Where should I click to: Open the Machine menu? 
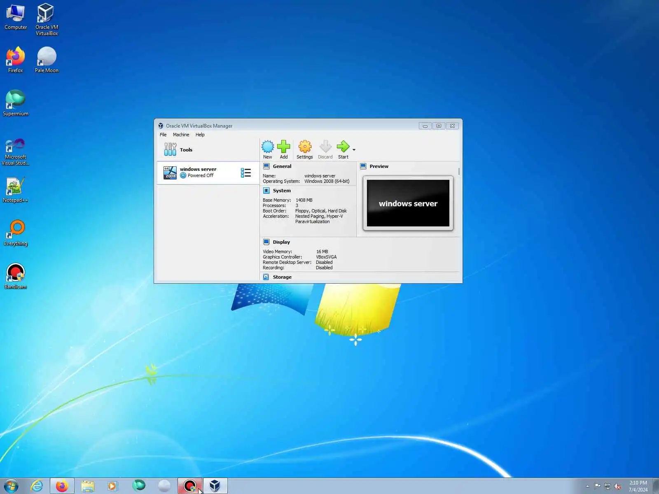[181, 135]
